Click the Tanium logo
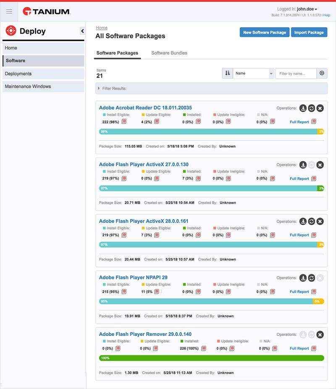Image resolution: width=336 pixels, height=389 pixels. tap(46, 11)
